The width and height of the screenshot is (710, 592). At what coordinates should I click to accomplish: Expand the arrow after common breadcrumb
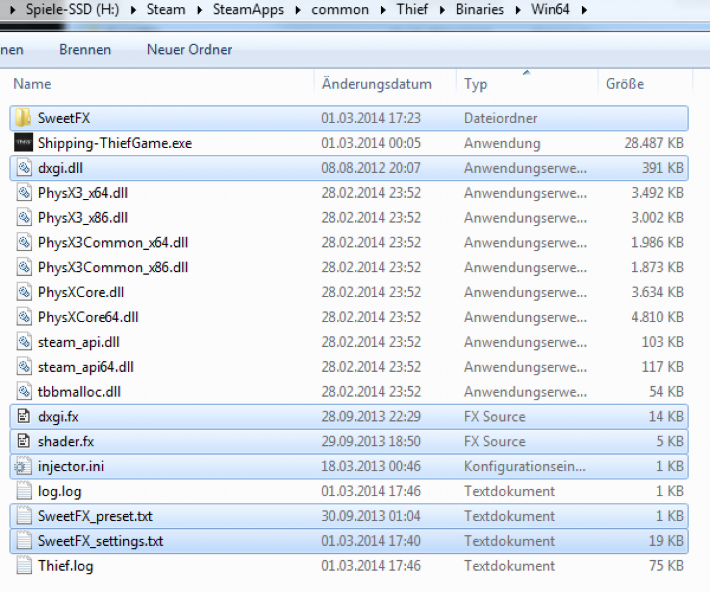[383, 10]
